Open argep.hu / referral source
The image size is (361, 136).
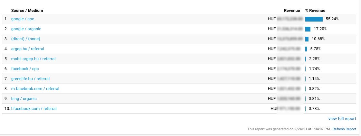point(27,49)
